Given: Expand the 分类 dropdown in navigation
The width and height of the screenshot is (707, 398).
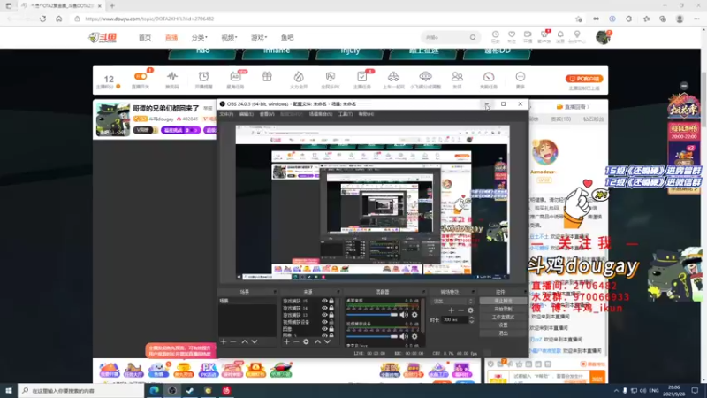Looking at the screenshot, I should click(200, 37).
